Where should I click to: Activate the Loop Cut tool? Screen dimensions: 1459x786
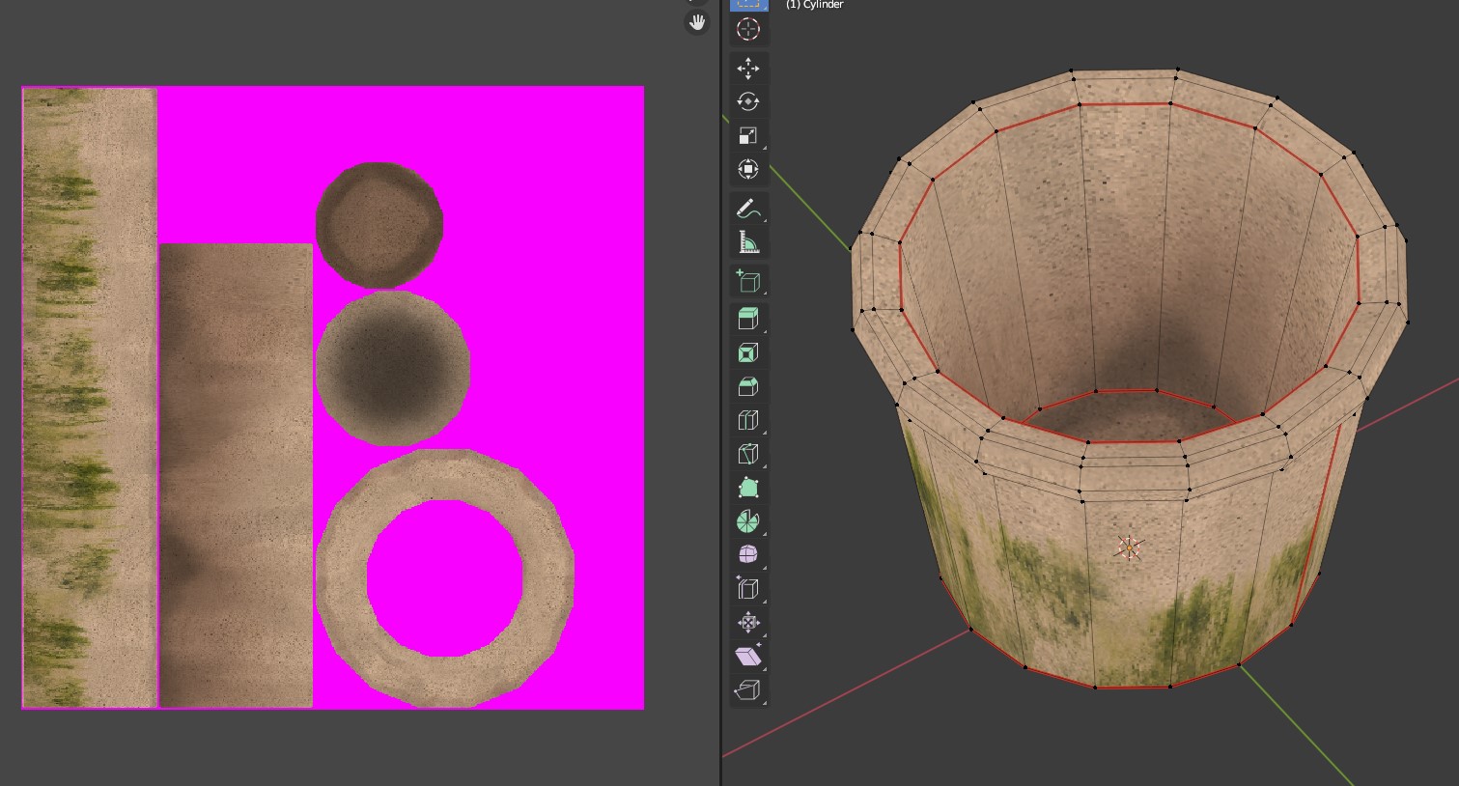748,420
